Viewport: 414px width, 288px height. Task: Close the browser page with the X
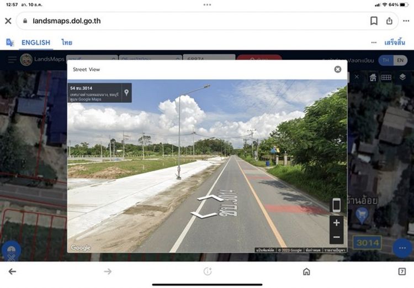(8, 21)
